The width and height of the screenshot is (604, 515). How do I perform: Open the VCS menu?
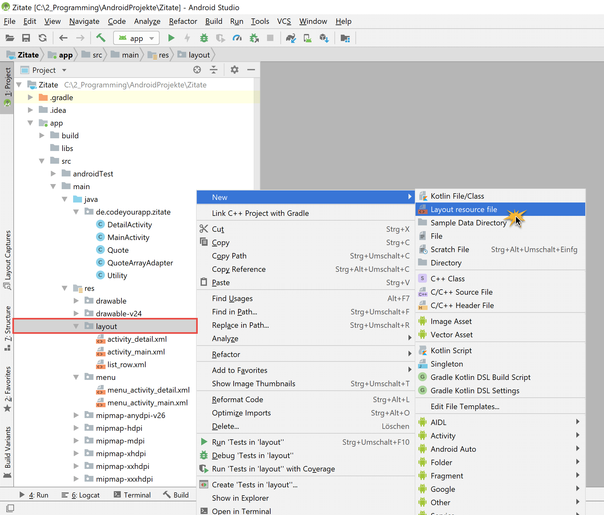point(284,21)
